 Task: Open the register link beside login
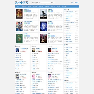click(77, 2)
